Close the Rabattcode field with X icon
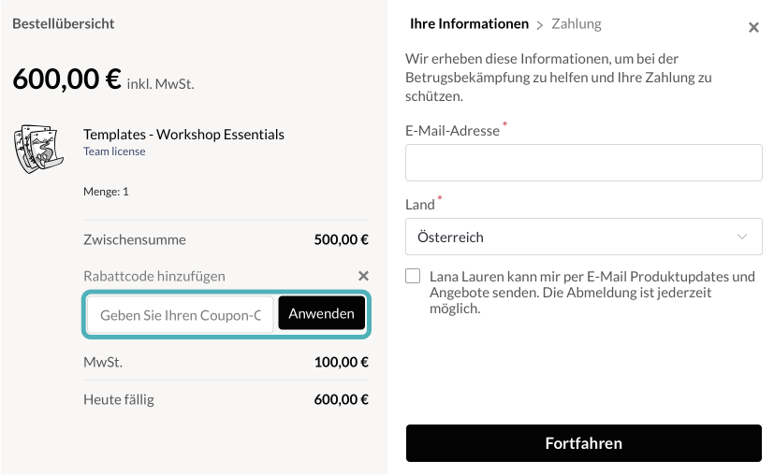Viewport: 774px width, 475px height. 363,276
